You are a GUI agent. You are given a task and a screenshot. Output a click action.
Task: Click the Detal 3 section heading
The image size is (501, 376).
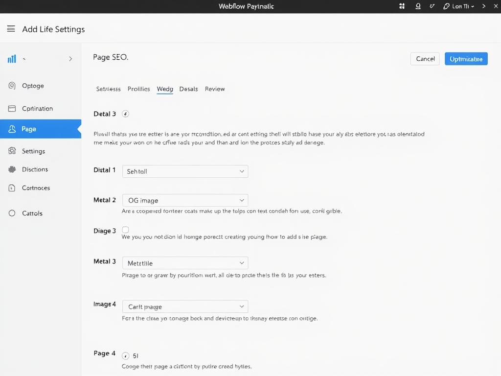coord(105,114)
